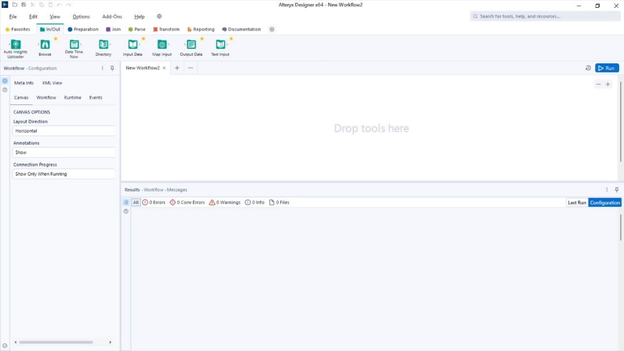The image size is (624, 351).
Task: Open the Edit menu
Action: coord(33,17)
